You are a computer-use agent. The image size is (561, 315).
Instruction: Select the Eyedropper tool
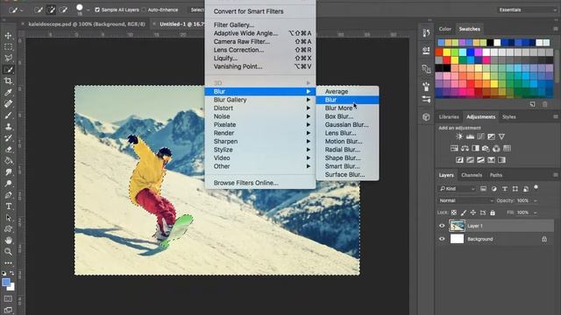coord(8,93)
